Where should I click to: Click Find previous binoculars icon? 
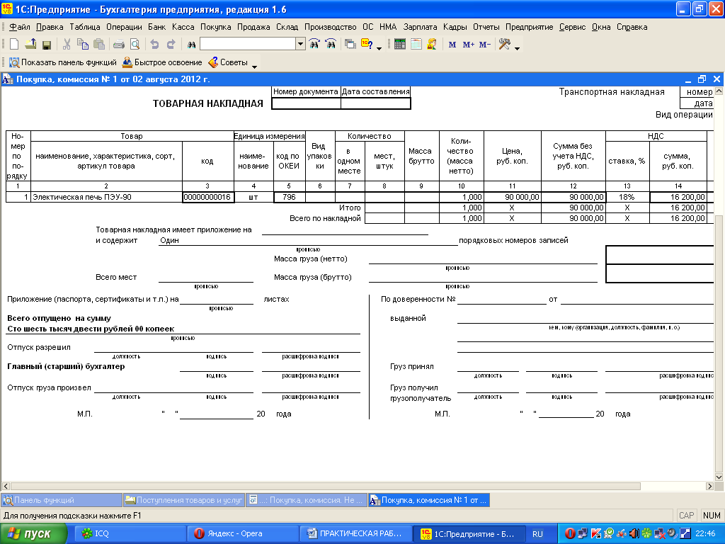(x=331, y=45)
